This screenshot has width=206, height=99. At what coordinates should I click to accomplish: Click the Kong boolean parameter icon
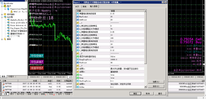tap(77, 78)
